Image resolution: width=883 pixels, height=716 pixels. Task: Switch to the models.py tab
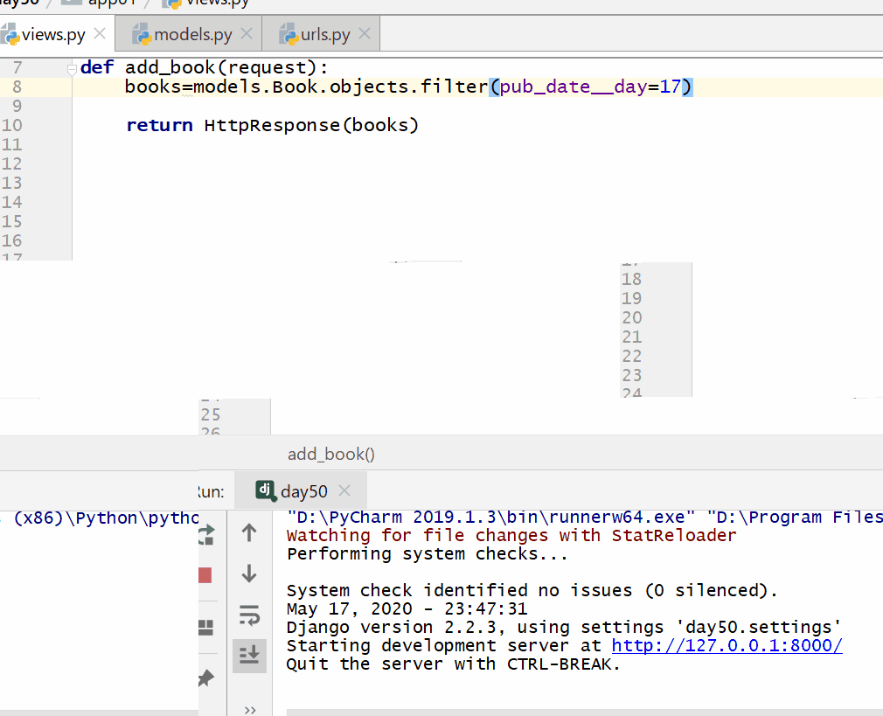click(192, 35)
